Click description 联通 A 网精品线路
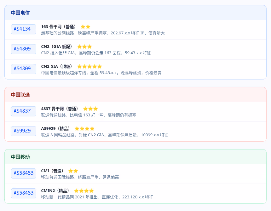271x211 pixels. coord(105,135)
